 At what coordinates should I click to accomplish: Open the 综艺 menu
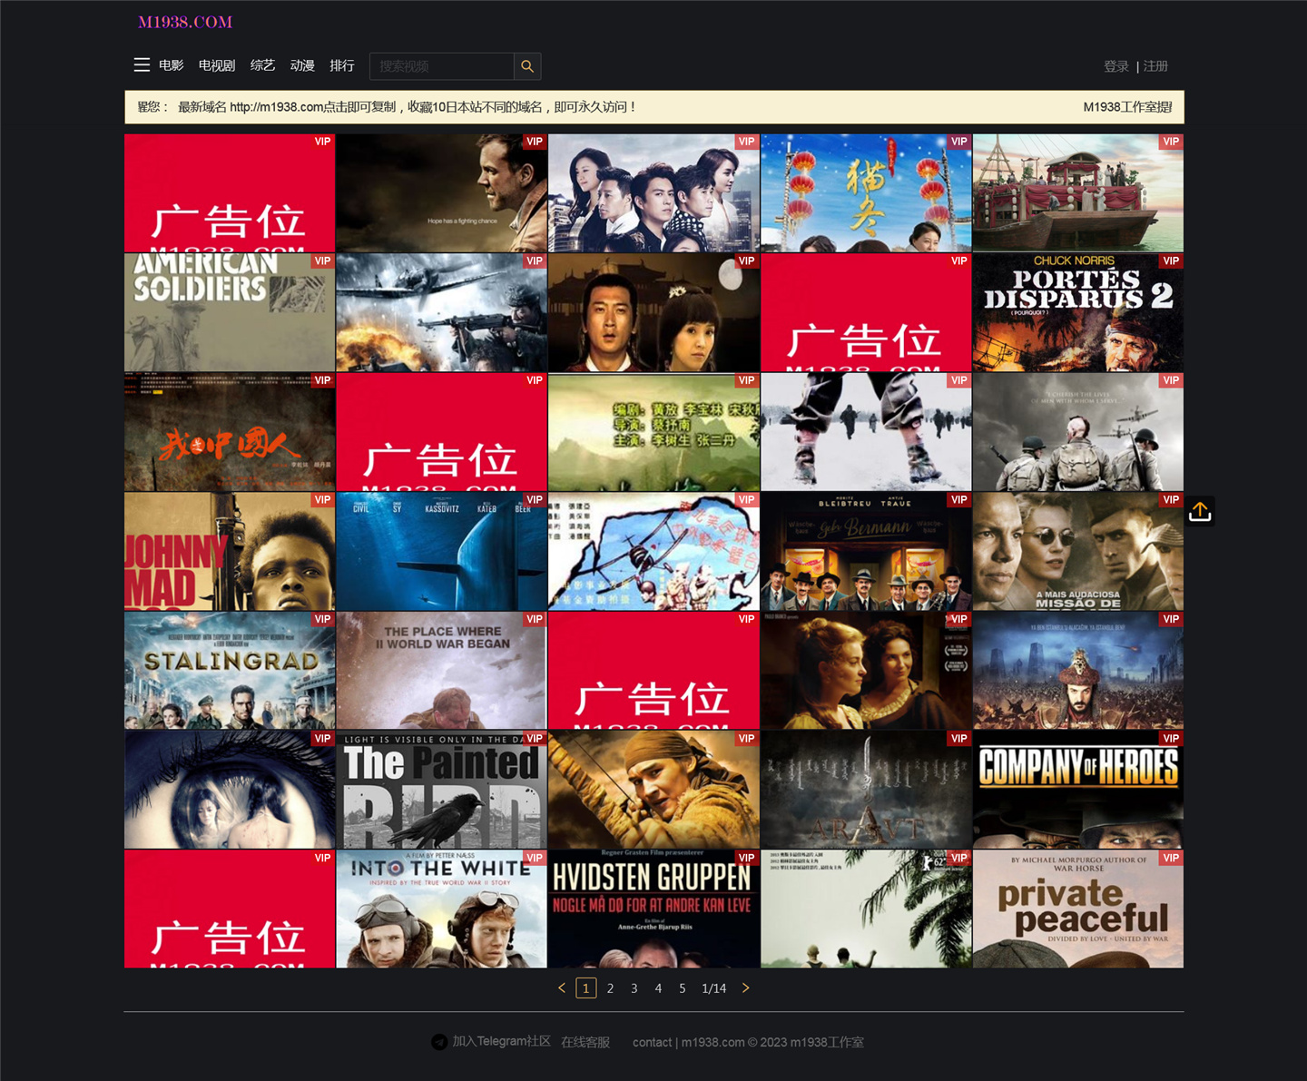coord(262,65)
